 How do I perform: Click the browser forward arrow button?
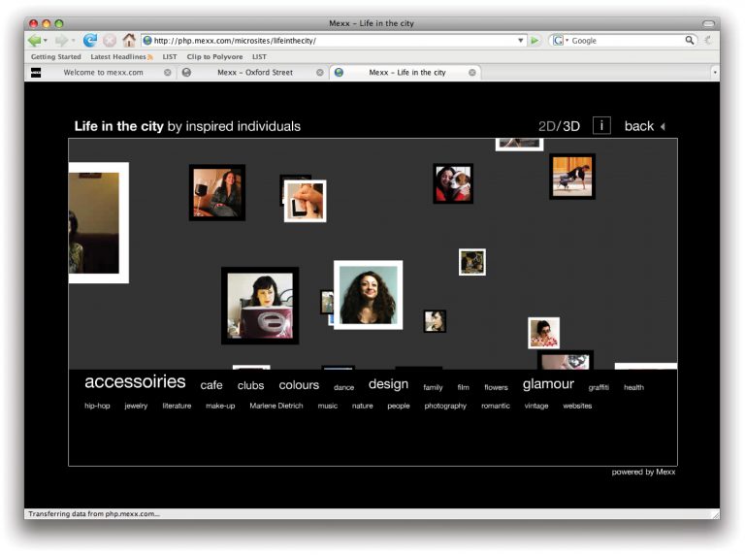tap(61, 41)
